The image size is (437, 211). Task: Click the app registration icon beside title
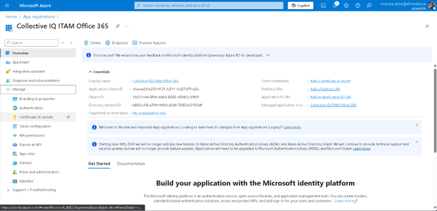(9, 28)
